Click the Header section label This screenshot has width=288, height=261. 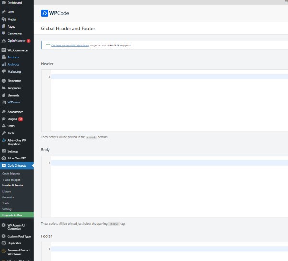point(47,64)
